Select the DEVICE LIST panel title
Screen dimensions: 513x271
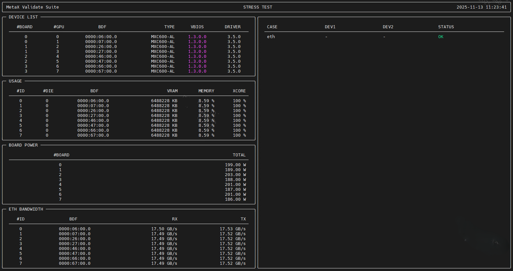pyautogui.click(x=23, y=17)
